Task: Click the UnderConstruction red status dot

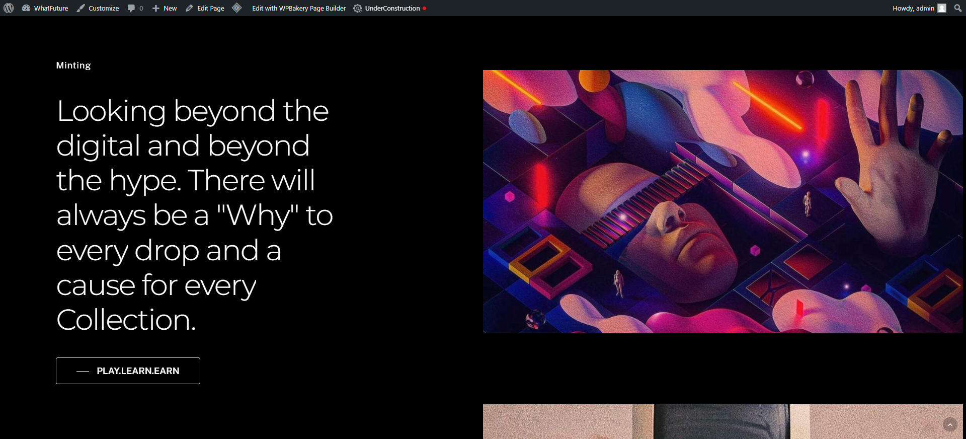Action: tap(425, 9)
